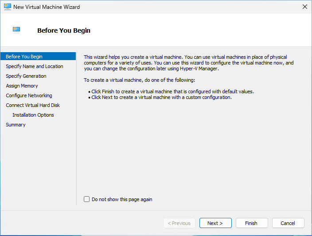Open the Specify Generation step
Screen dimensions: 312x236
(x=26, y=76)
